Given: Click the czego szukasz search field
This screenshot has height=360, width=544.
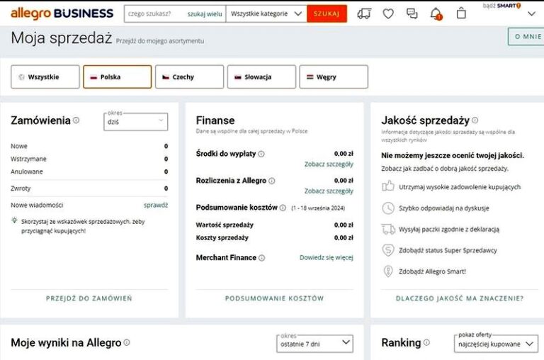Looking at the screenshot, I should [x=155, y=14].
